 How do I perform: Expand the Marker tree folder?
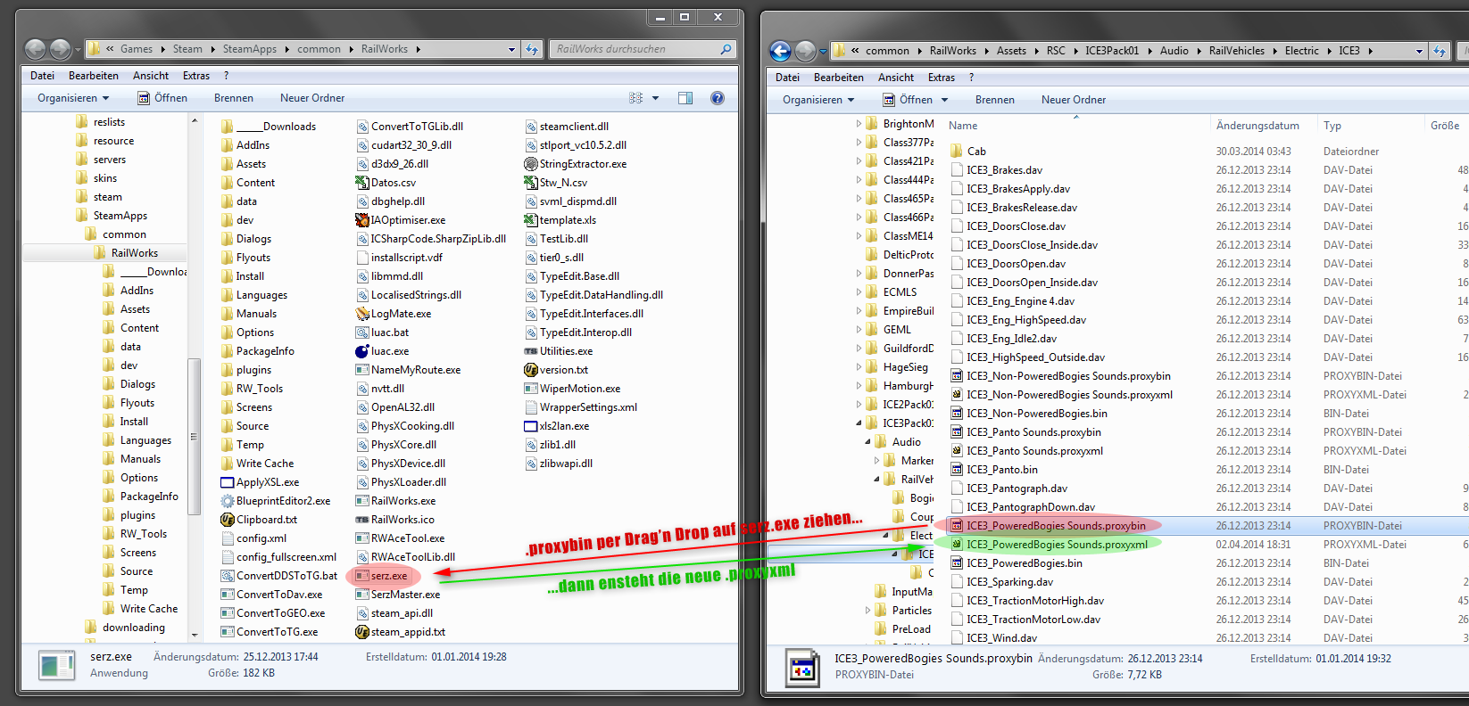(x=876, y=461)
